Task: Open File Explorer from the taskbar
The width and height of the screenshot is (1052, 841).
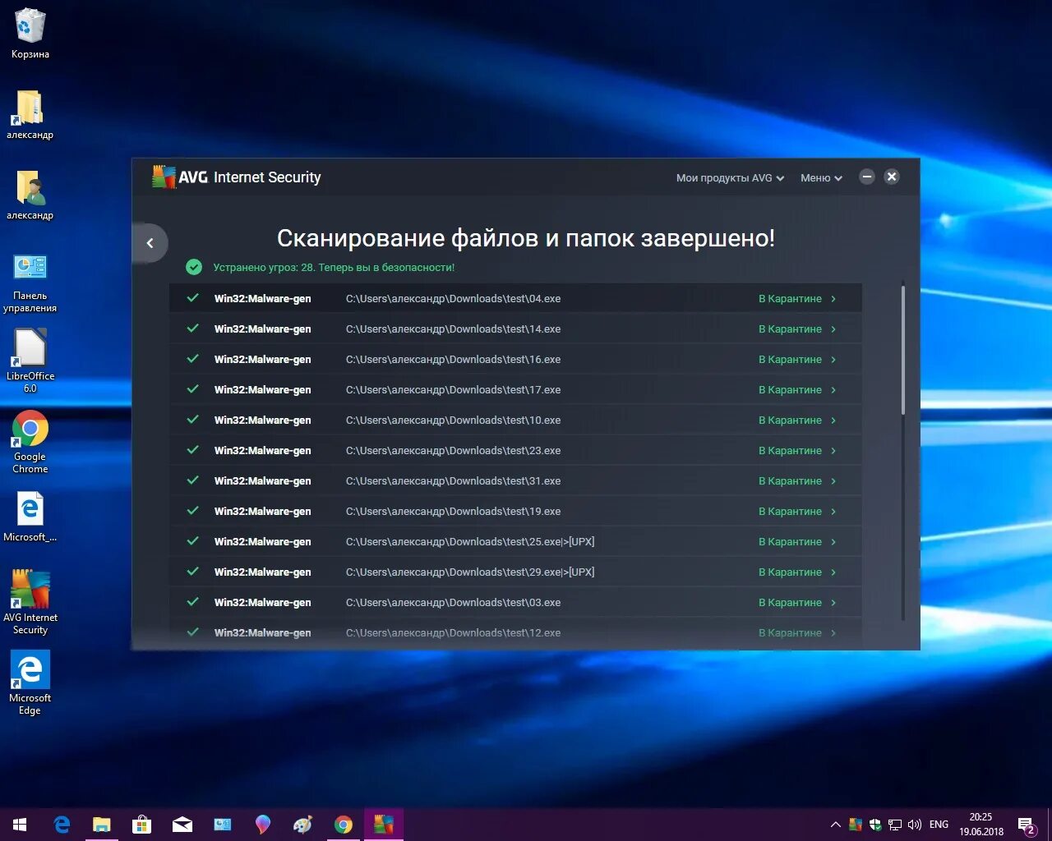Action: [101, 825]
